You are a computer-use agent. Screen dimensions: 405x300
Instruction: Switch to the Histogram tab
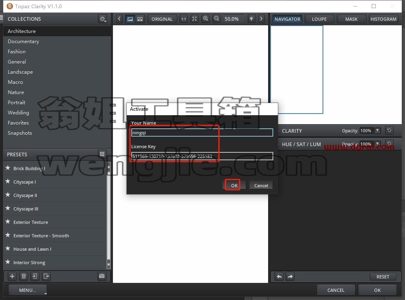click(383, 19)
